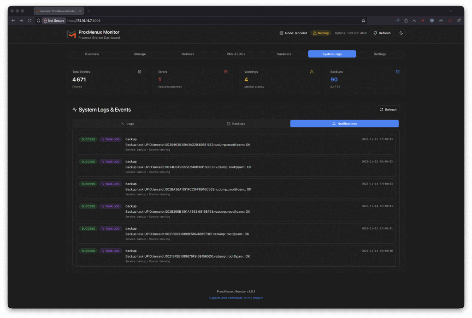Click the activity icon beside System Logs & Events
The width and height of the screenshot is (472, 318).
click(x=75, y=110)
